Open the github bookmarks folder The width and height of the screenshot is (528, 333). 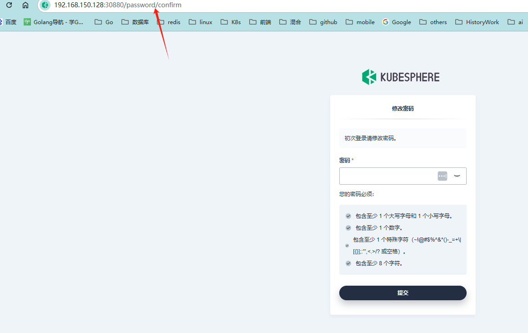[x=323, y=22]
